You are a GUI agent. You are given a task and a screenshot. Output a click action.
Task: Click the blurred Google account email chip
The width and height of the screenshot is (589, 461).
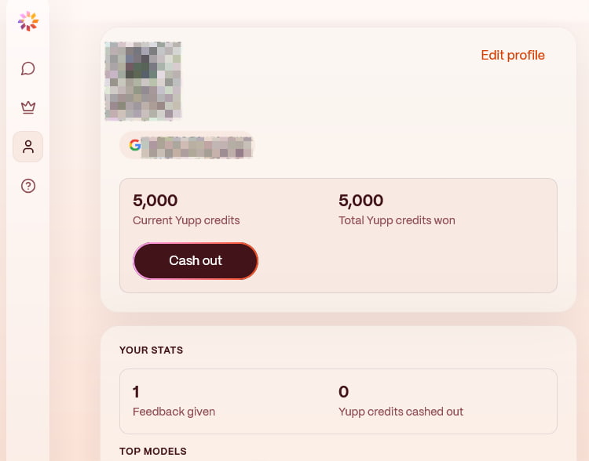[187, 145]
